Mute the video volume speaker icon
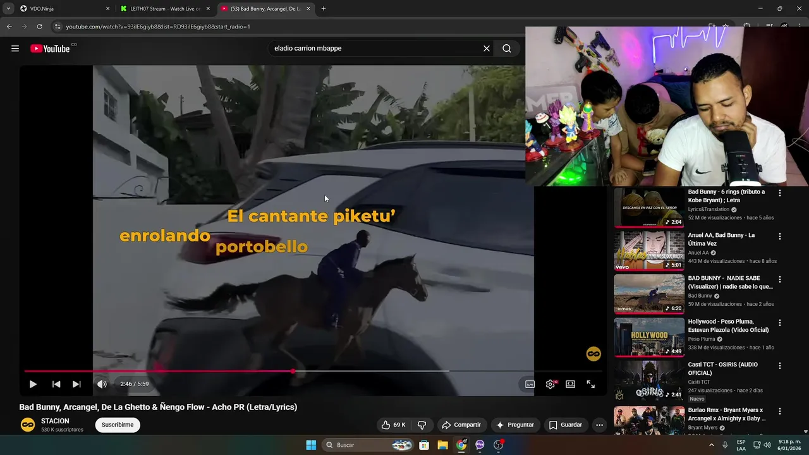This screenshot has height=455, width=809. click(102, 384)
